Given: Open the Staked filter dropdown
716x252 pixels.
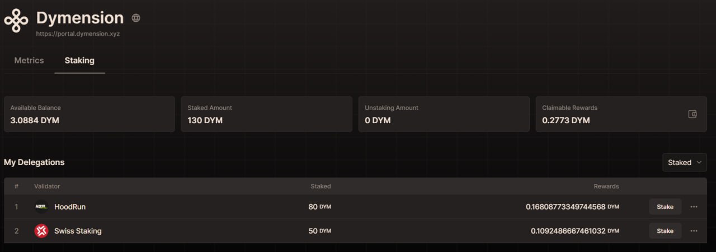Looking at the screenshot, I should 685,163.
